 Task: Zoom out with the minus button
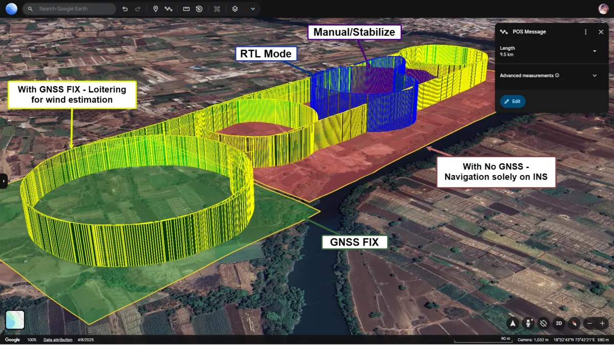pyautogui.click(x=590, y=323)
